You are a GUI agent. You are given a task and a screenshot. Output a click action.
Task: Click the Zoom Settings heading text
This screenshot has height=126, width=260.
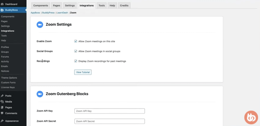pos(59,25)
